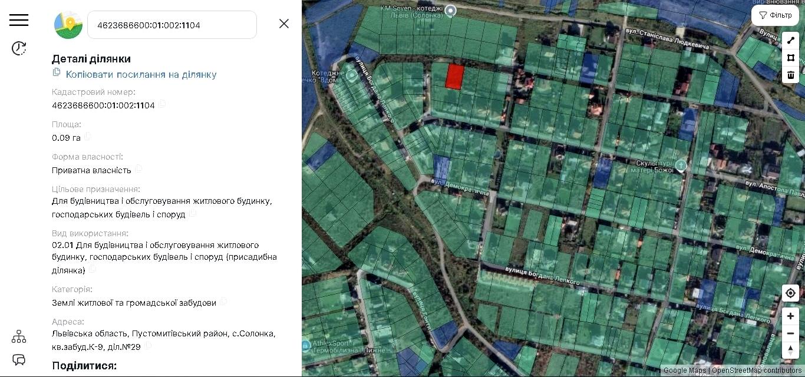This screenshot has width=805, height=377.
Task: Copy the 'Приватна власність' ownership value
Action: click(x=138, y=169)
